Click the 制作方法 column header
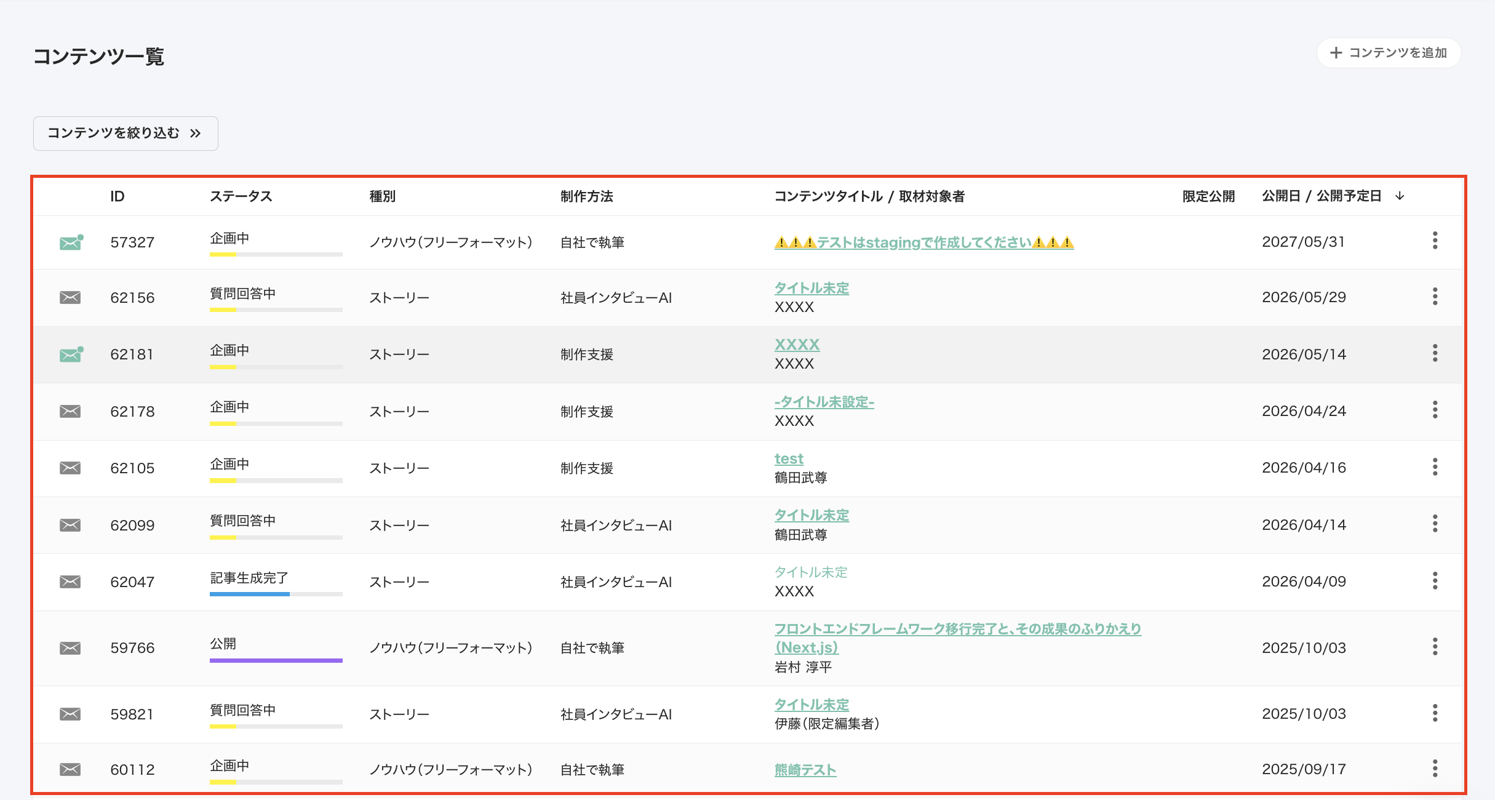The image size is (1495, 800). (x=587, y=196)
